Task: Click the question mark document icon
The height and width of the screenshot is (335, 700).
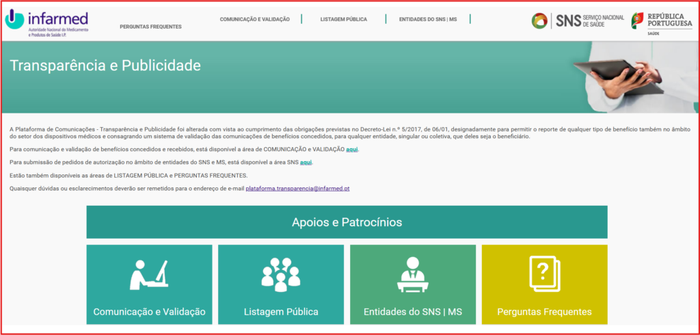Action: coord(544,274)
